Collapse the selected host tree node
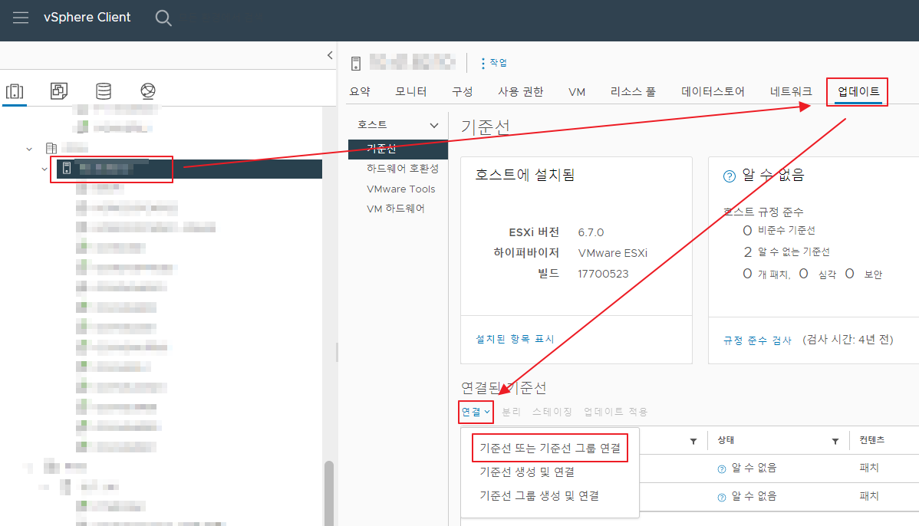919x526 pixels. (x=44, y=169)
